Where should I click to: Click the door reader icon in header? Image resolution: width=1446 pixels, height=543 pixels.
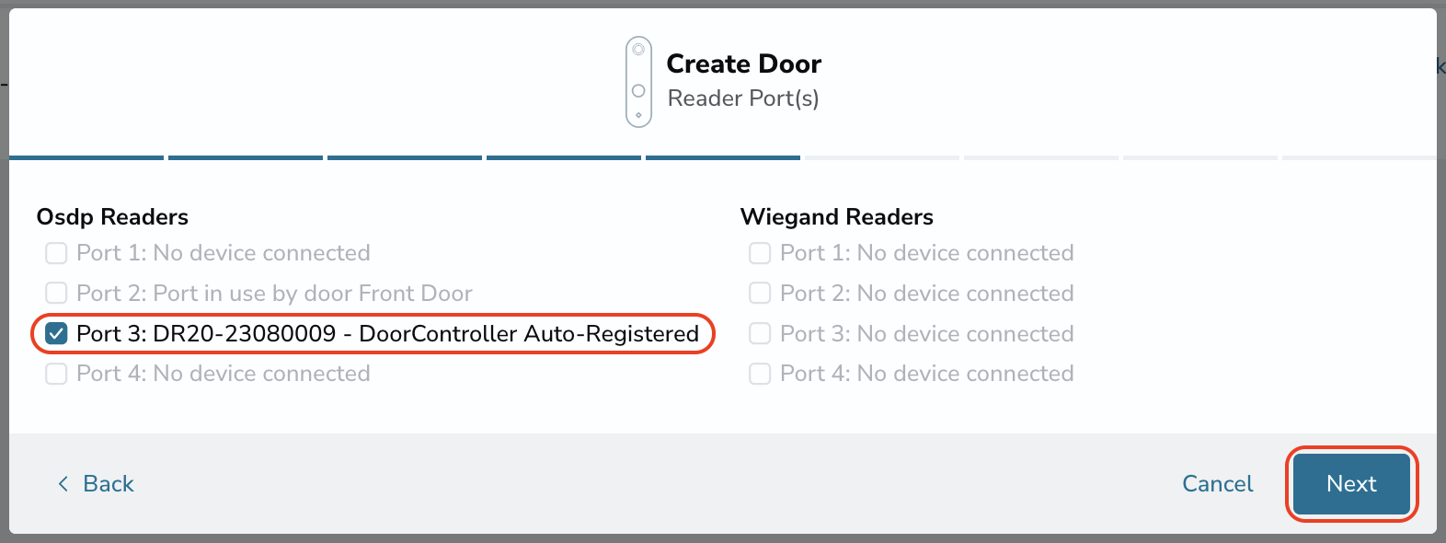638,81
